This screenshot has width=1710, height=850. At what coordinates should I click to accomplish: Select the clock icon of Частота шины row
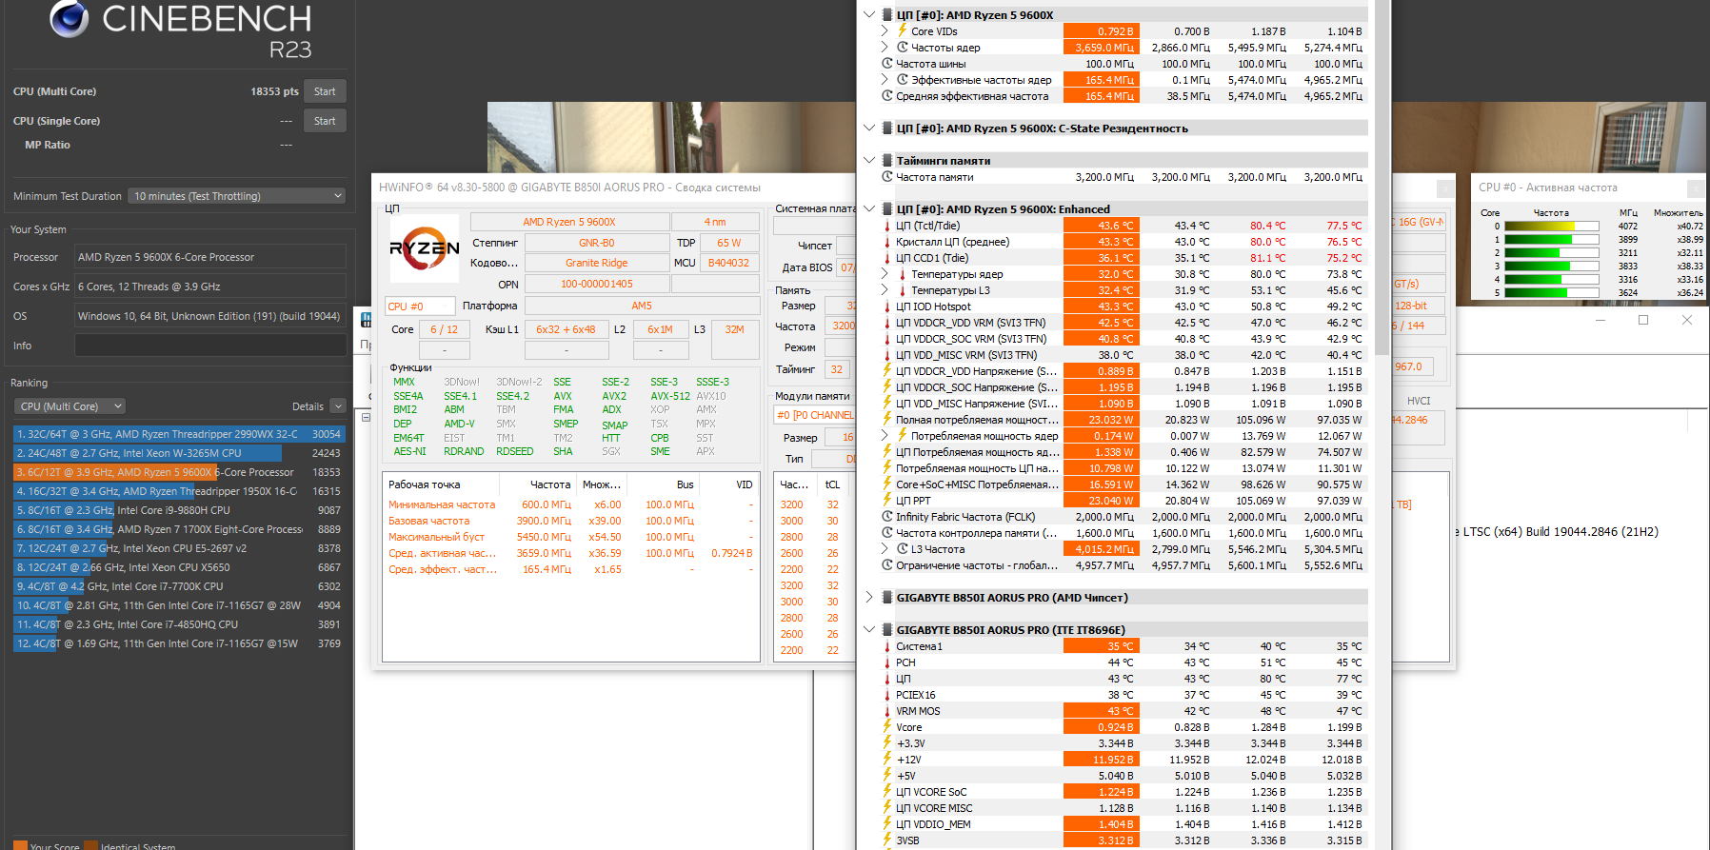pyautogui.click(x=886, y=63)
